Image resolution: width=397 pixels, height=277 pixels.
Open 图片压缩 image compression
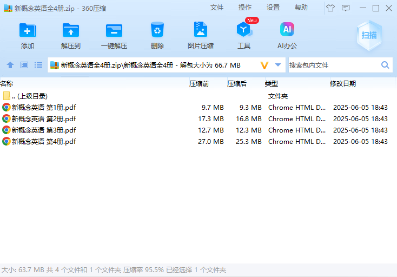pos(201,30)
